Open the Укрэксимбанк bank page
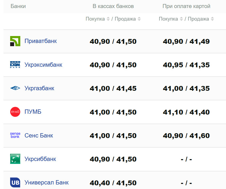 click(x=43, y=65)
